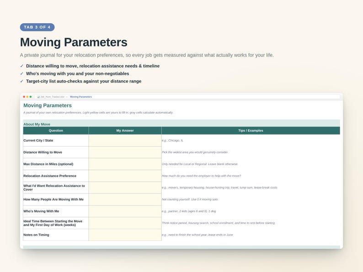Open the answer cell for Distance Willing to Move
Image resolution: width=363 pixels, height=272 pixels.
pyautogui.click(x=125, y=152)
